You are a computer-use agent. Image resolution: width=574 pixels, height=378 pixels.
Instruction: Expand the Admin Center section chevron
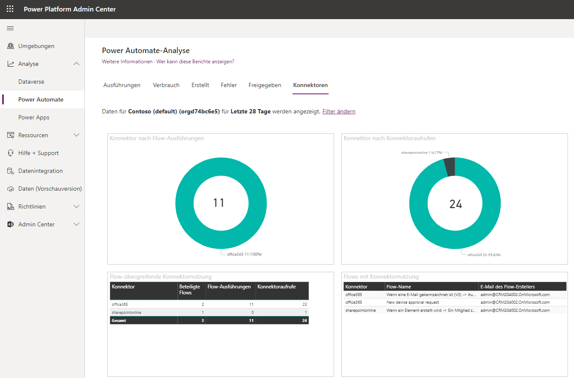coord(76,224)
